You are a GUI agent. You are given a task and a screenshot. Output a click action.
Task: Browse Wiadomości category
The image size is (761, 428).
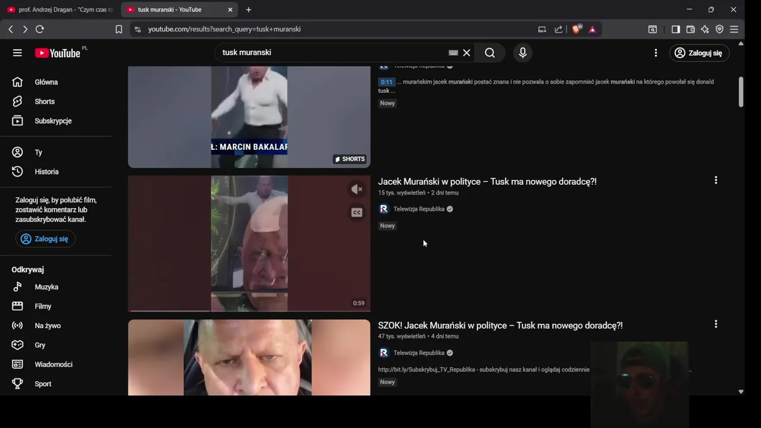coord(56,364)
